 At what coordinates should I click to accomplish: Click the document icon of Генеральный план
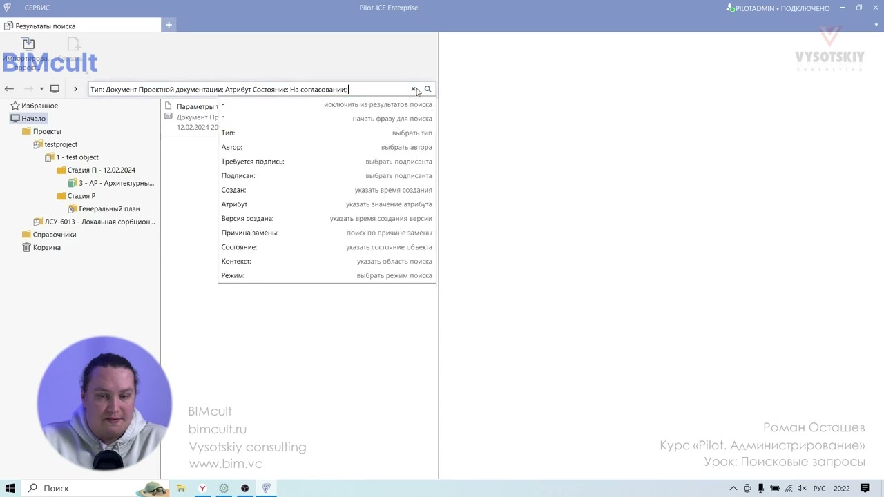(x=73, y=208)
